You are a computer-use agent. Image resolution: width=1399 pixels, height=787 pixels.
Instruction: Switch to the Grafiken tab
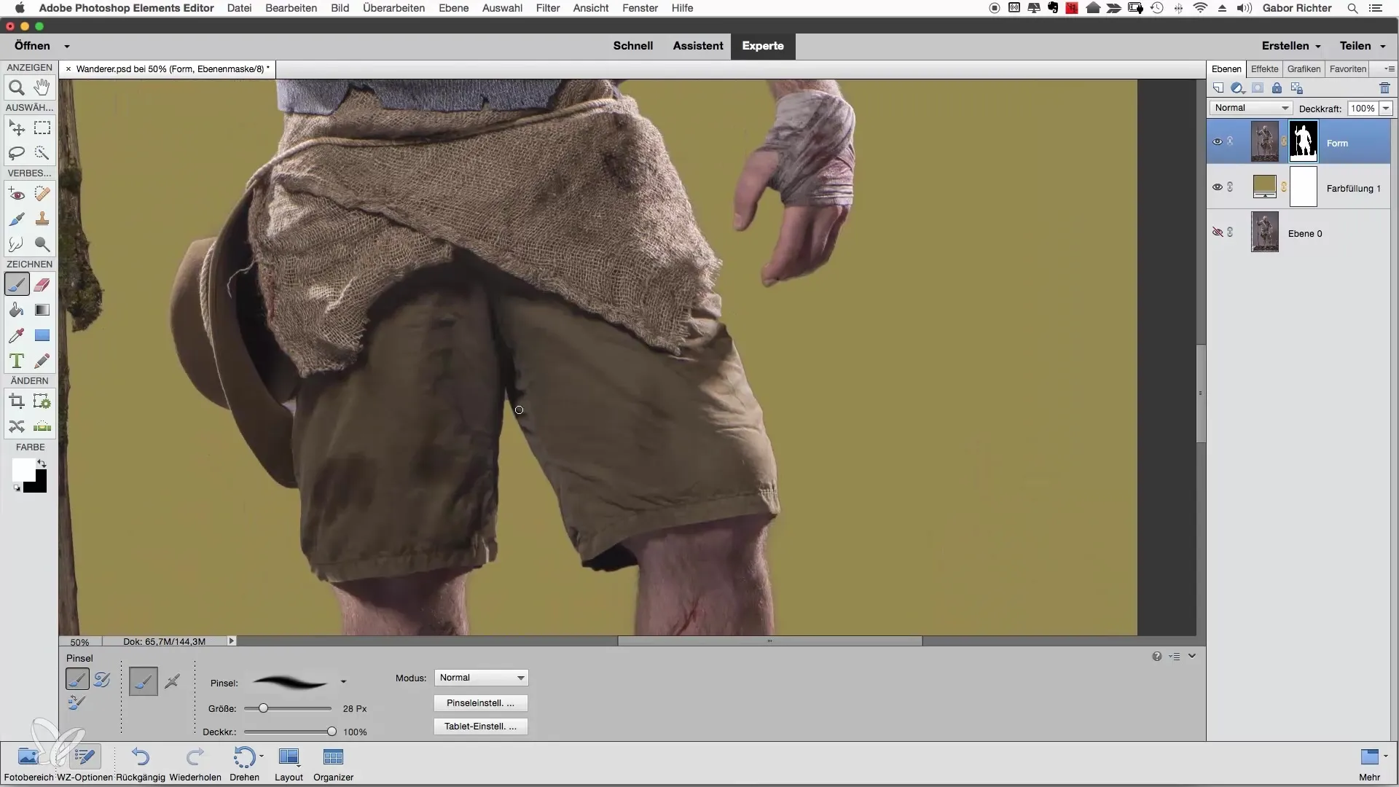pos(1304,69)
